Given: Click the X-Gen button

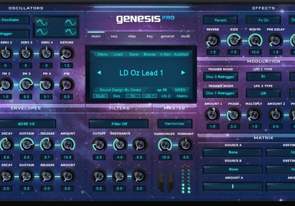Looking at the screenshot, I should pyautogui.click(x=165, y=54).
